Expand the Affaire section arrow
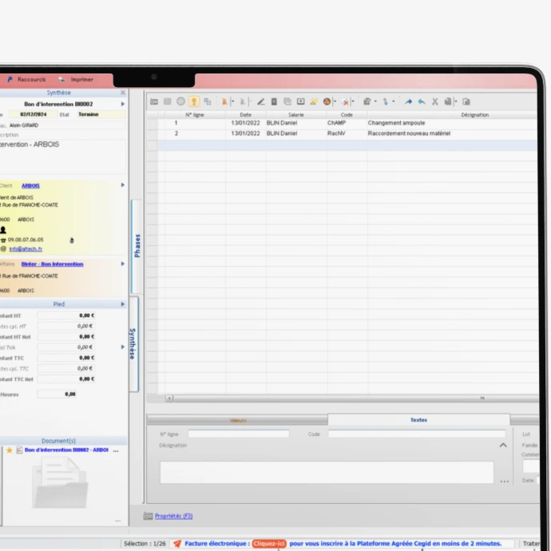 pyautogui.click(x=123, y=264)
